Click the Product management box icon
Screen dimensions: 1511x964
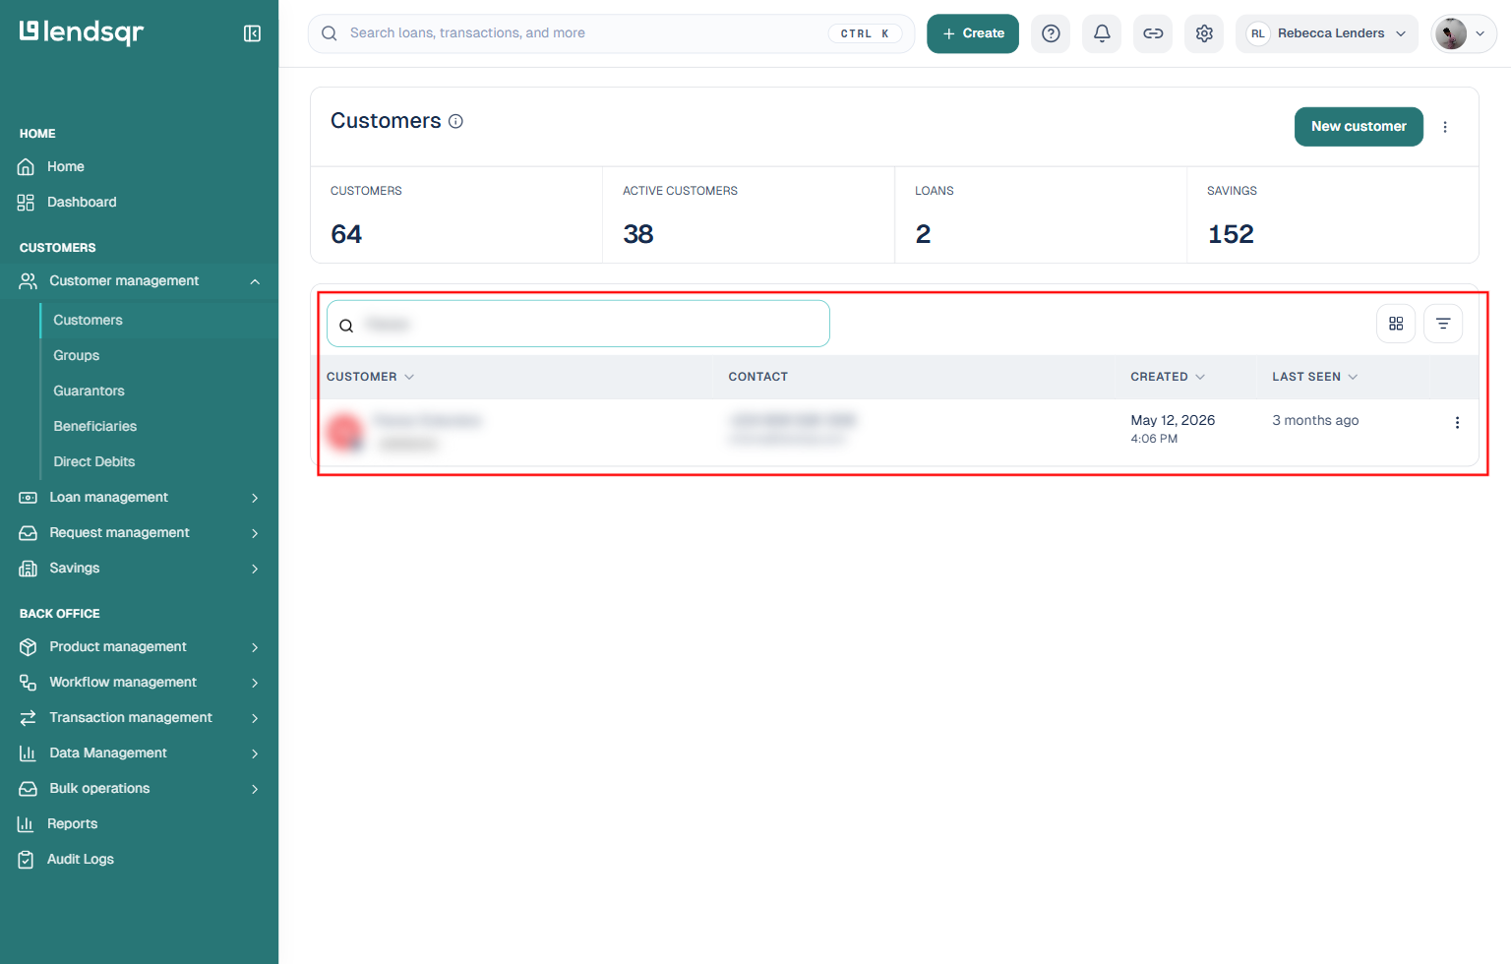click(29, 647)
